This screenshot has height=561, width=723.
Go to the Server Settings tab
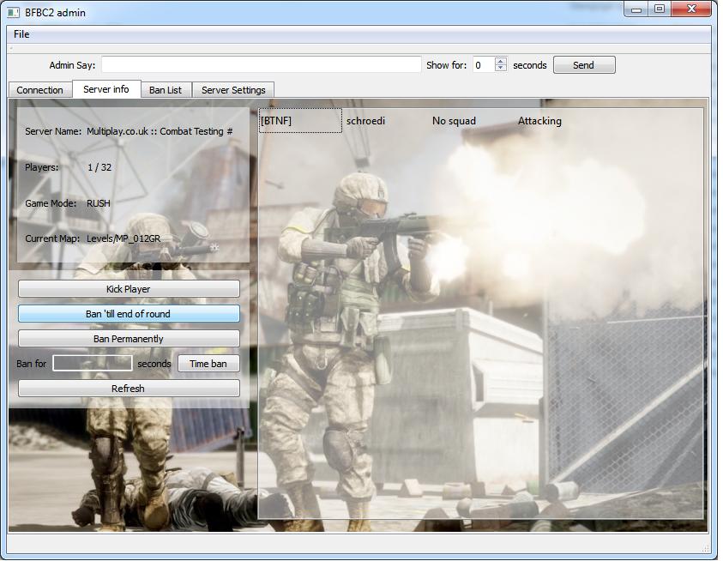(x=233, y=90)
